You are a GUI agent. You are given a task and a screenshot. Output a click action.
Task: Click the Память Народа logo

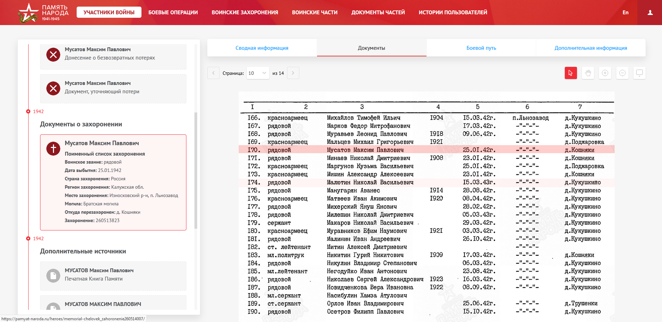[43, 13]
